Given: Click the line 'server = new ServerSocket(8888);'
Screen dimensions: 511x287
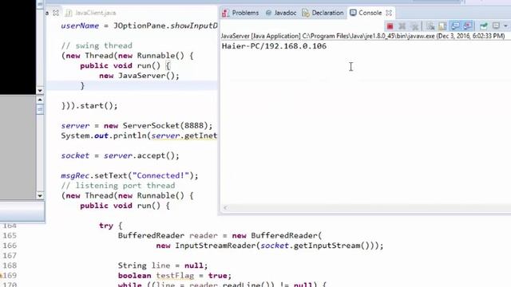Looking at the screenshot, I should coord(137,126).
